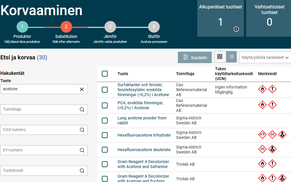Open Gram Reagent with Fuchsin link
Screen dimensions: 291x182
tap(143, 178)
